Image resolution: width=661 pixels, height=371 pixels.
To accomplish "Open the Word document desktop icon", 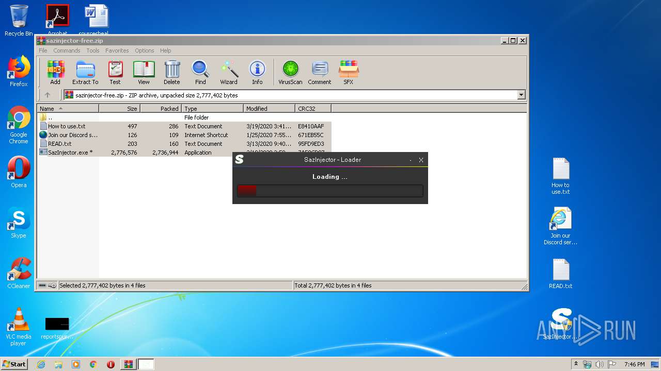I will coord(97,21).
